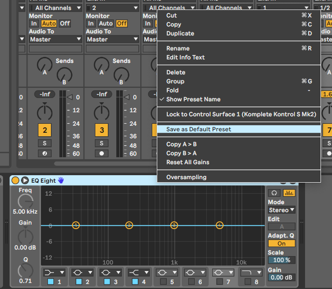This screenshot has height=289, width=332.
Task: Click the band 2 bell filter icon
Action: [77, 273]
